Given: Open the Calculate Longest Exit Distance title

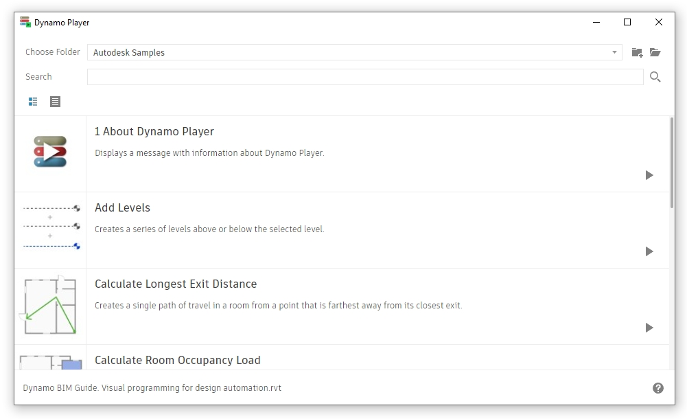Looking at the screenshot, I should 175,284.
